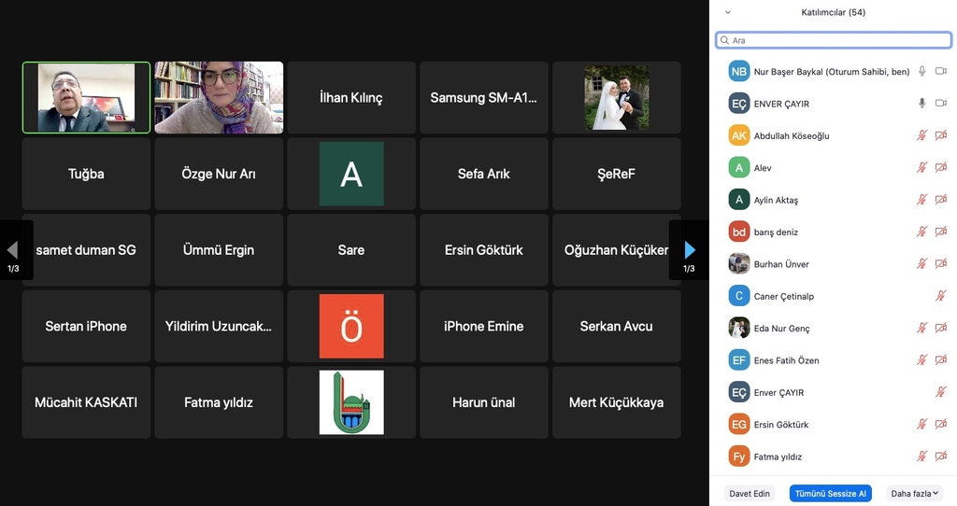Click the magnifier icon in the participant search
Image resolution: width=957 pixels, height=506 pixels.
[724, 41]
